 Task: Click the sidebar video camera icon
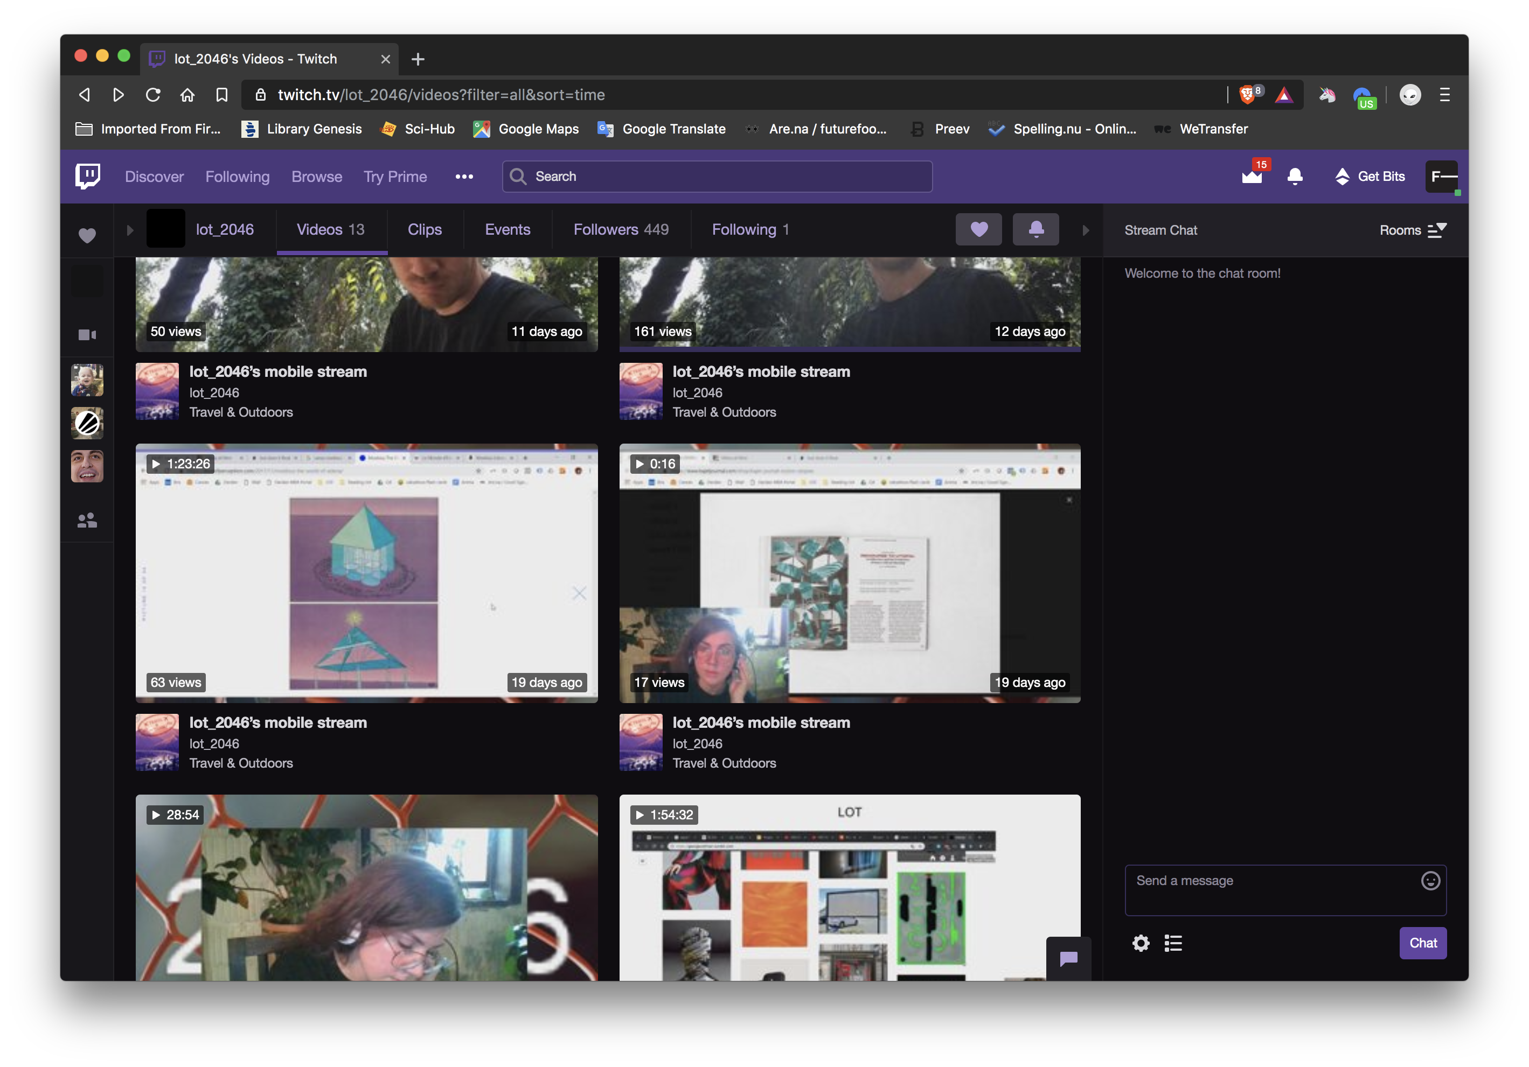pyautogui.click(x=87, y=335)
